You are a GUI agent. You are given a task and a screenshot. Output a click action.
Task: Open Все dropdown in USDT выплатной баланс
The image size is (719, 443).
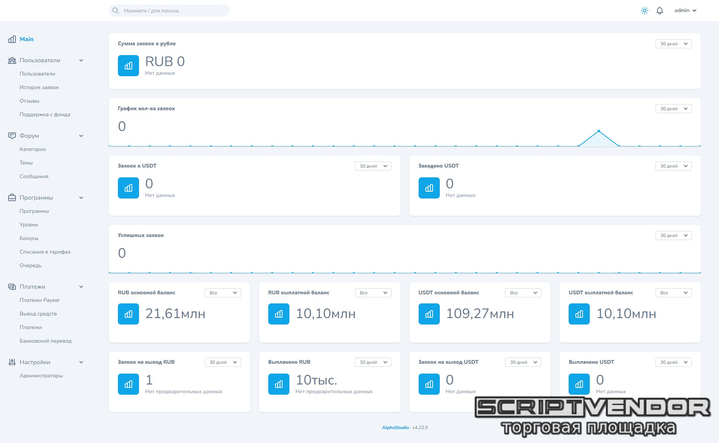(x=673, y=293)
